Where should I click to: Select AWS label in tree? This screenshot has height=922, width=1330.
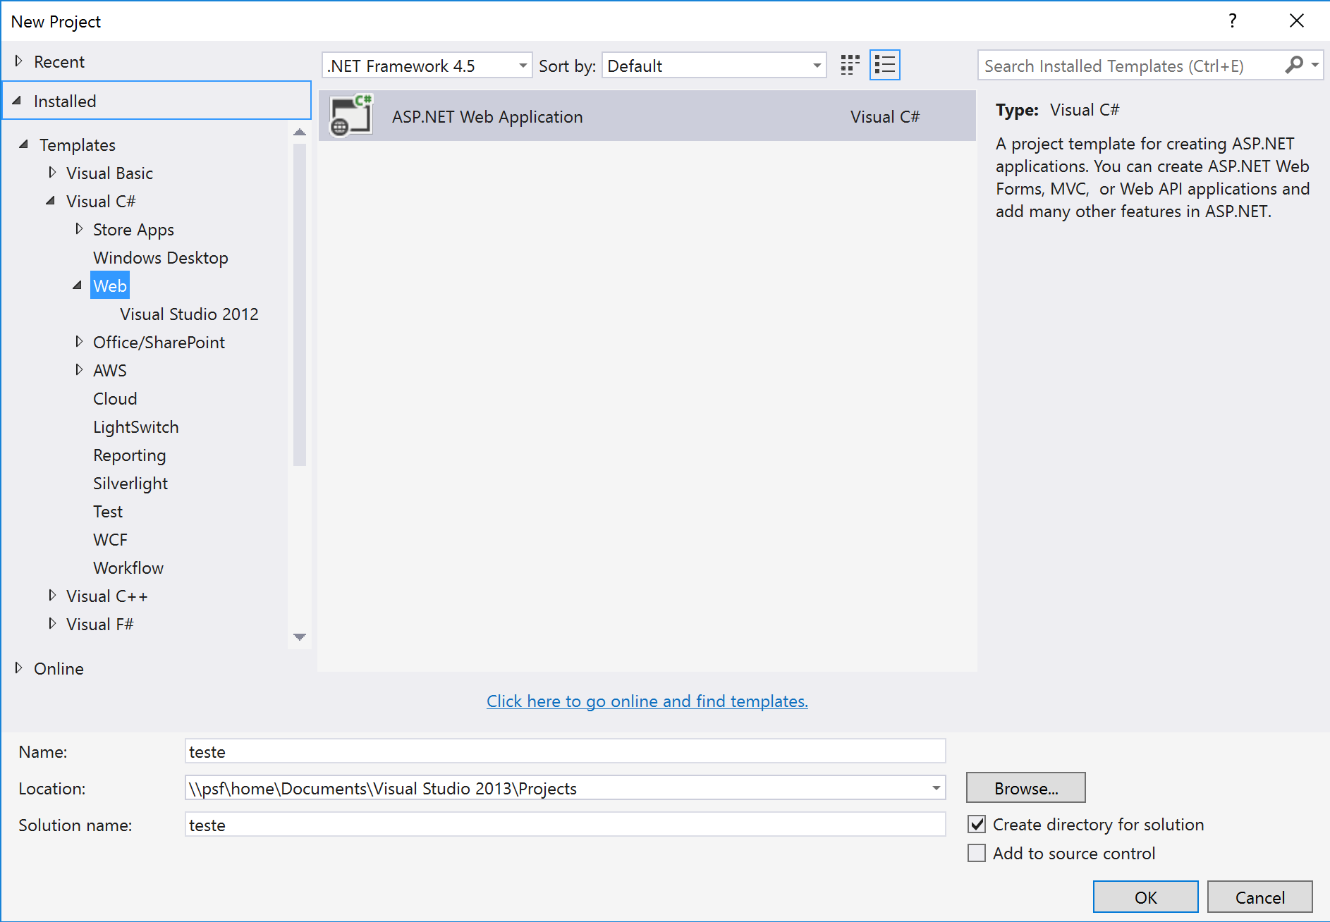coord(110,370)
